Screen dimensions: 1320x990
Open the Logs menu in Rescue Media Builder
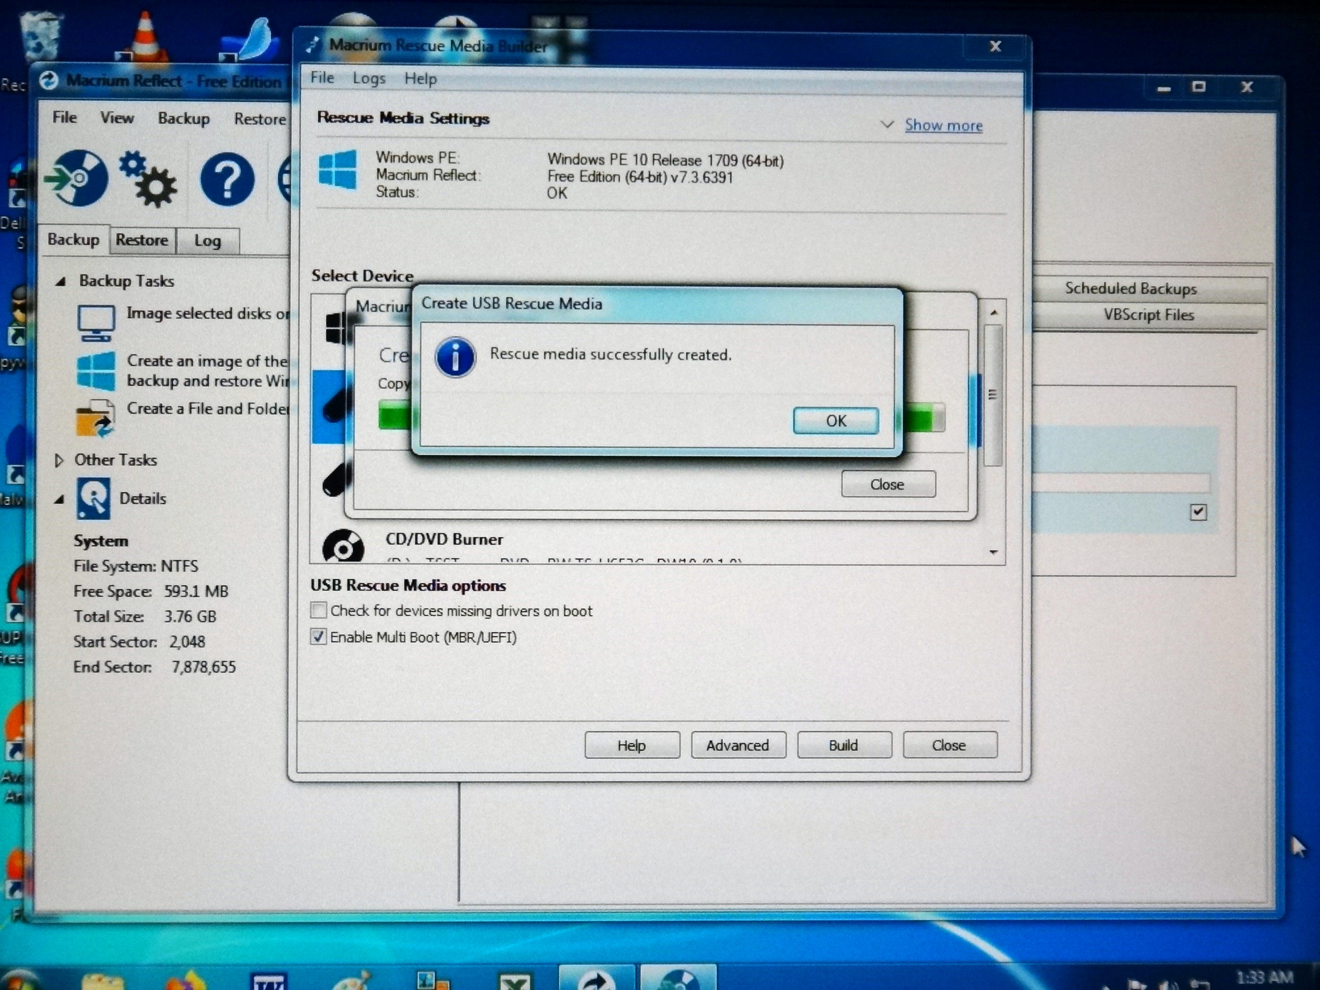coord(369,78)
